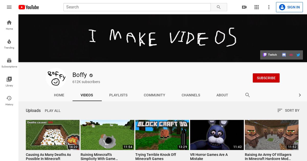
Task: Switch to the Home tab
Action: 59,95
